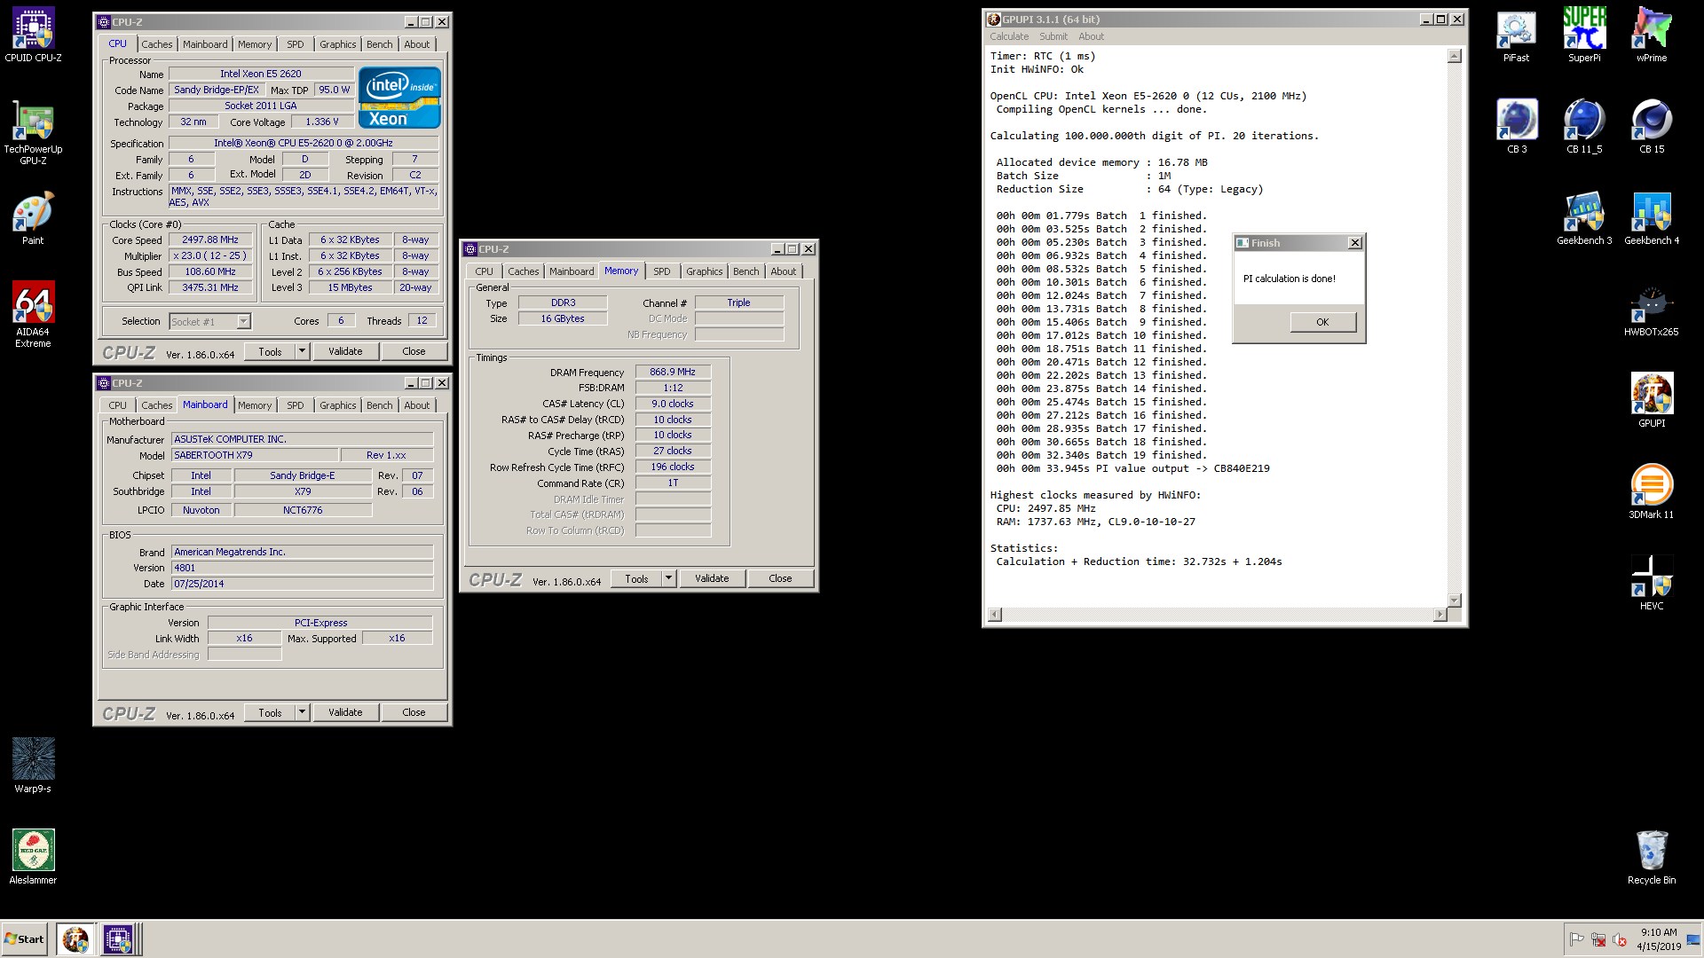Open GPUPI desktop shortcut

click(1652, 401)
